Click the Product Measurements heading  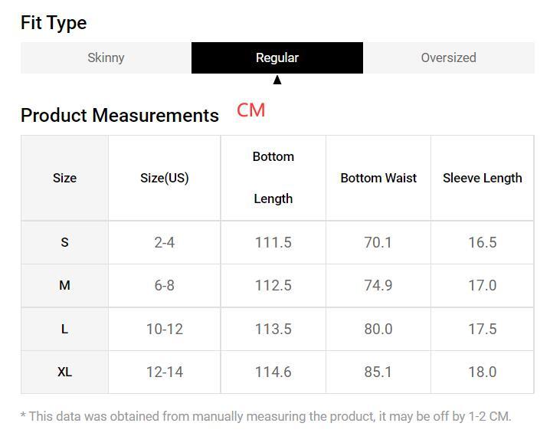point(119,115)
